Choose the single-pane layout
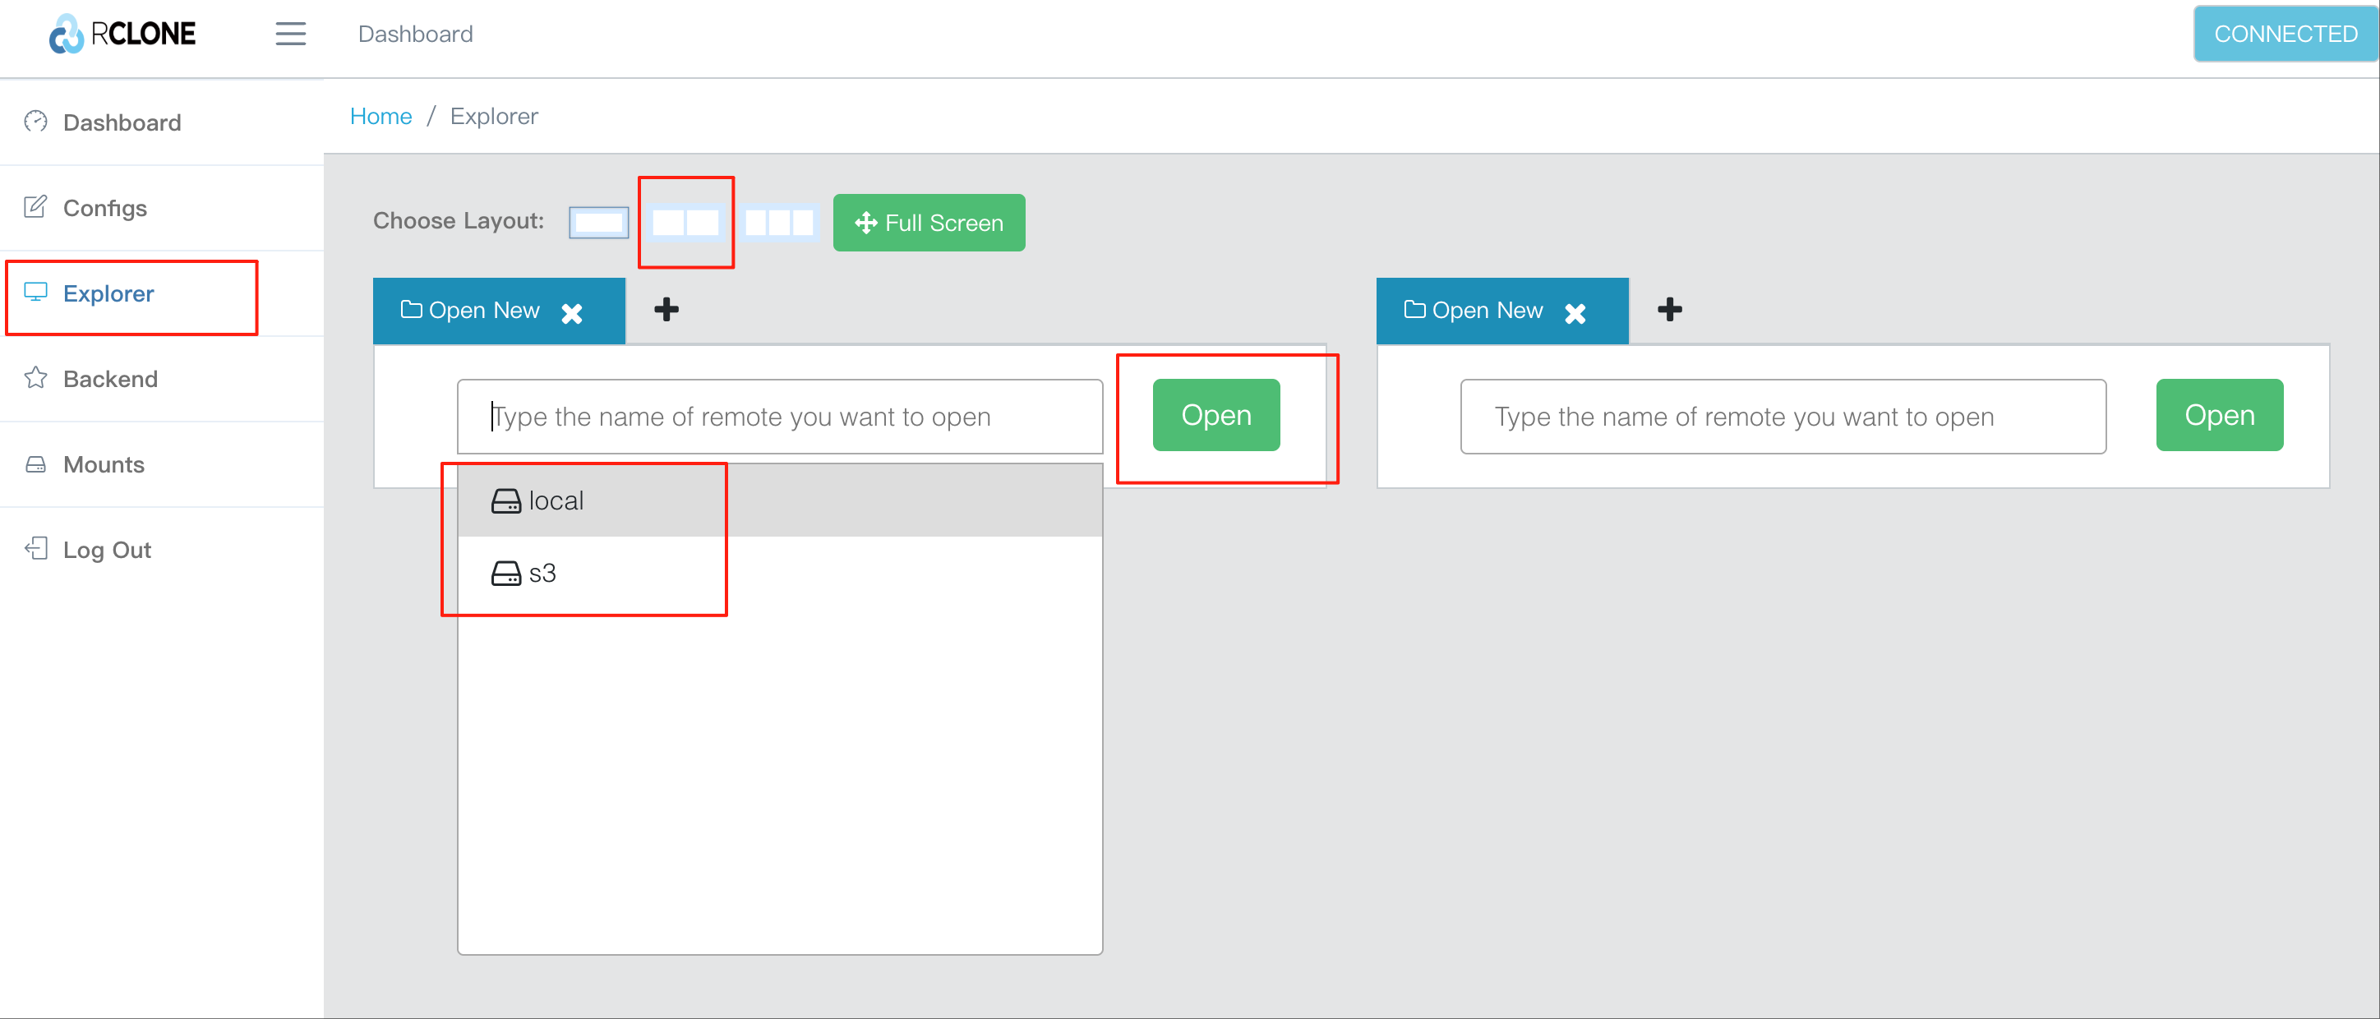2380x1019 pixels. click(598, 223)
